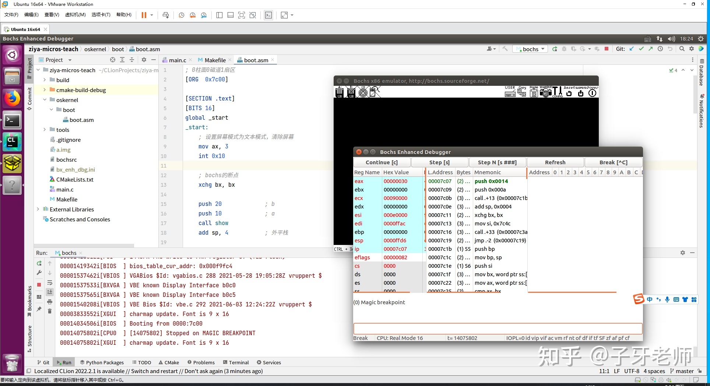The width and height of the screenshot is (710, 386).
Task: Click the Bochs Power icon
Action: click(x=592, y=92)
